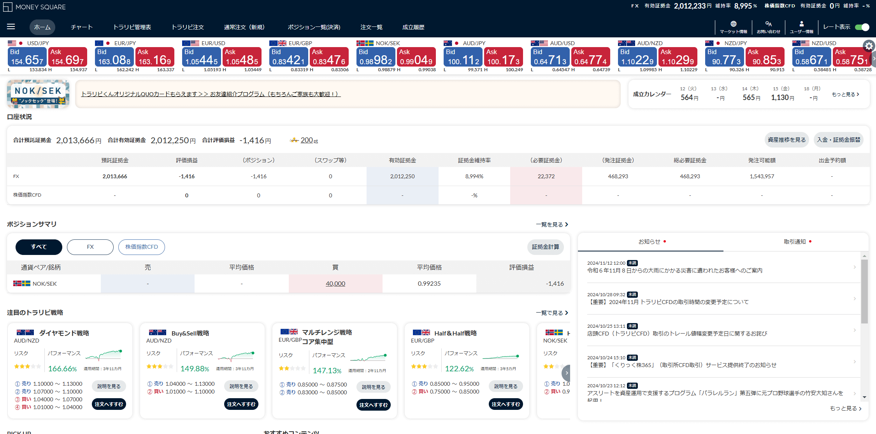Viewport: 876px width, 434px height.
Task: Click the 入金・証拠金振替 button
Action: (839, 140)
